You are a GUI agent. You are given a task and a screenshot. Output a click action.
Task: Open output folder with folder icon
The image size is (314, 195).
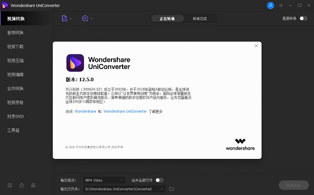click(172, 189)
